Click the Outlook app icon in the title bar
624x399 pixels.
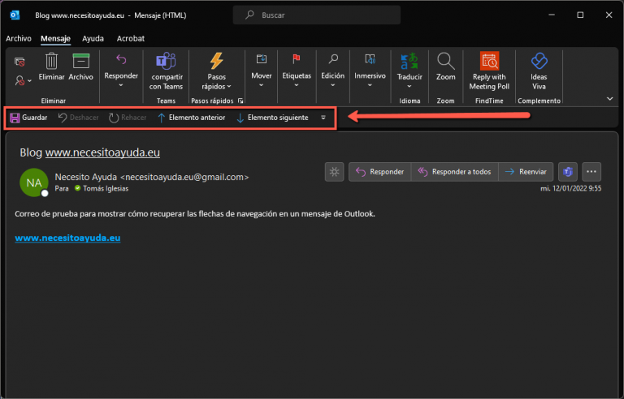coord(15,15)
